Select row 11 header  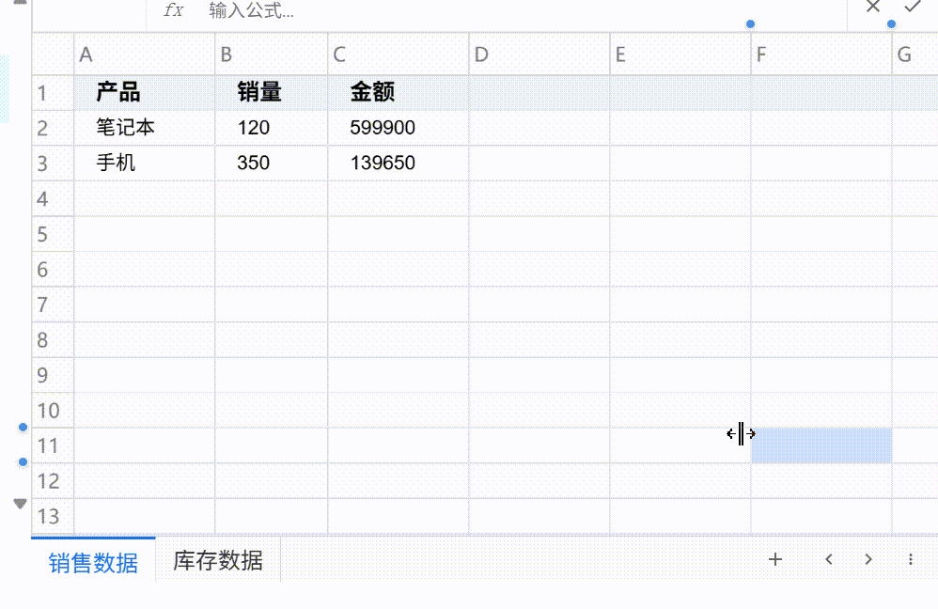pyautogui.click(x=53, y=445)
